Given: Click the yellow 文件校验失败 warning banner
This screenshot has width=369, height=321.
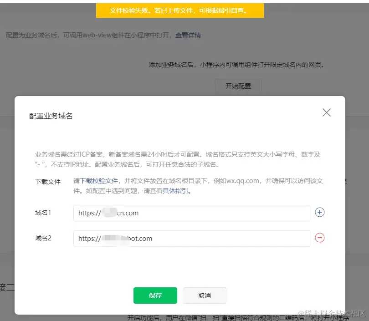Looking at the screenshot, I should coord(180,10).
